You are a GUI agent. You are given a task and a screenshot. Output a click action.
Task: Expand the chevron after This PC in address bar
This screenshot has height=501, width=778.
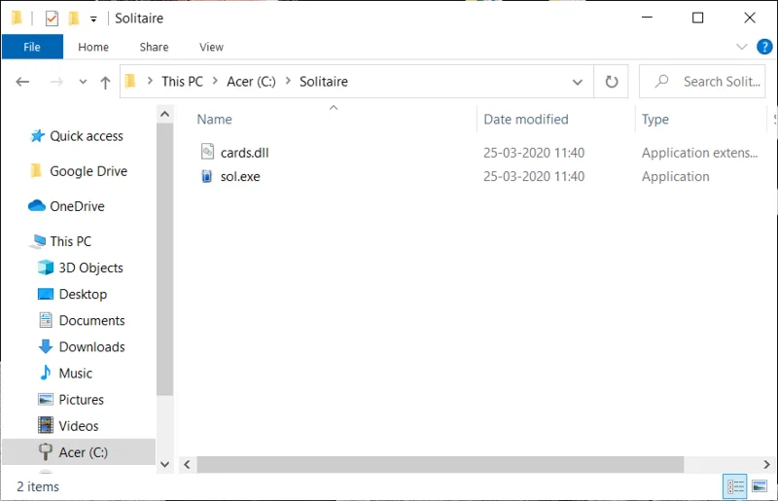pyautogui.click(x=215, y=81)
